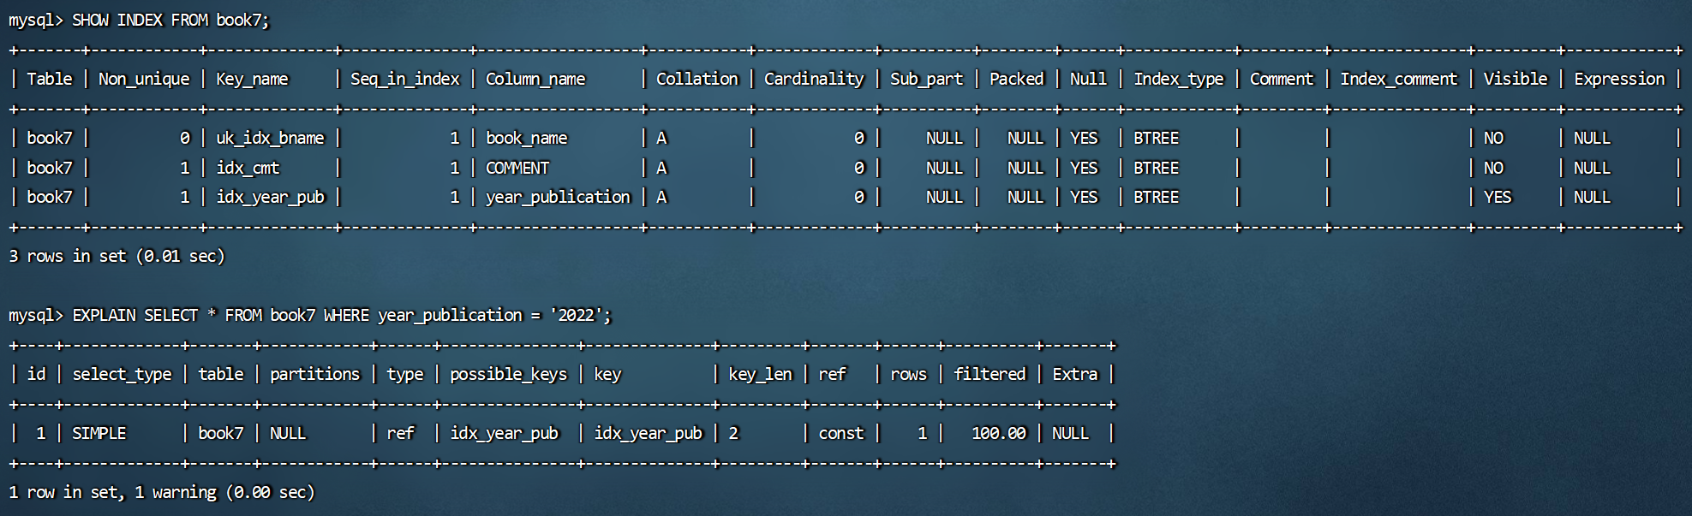Click the Non_unique column header

click(143, 79)
